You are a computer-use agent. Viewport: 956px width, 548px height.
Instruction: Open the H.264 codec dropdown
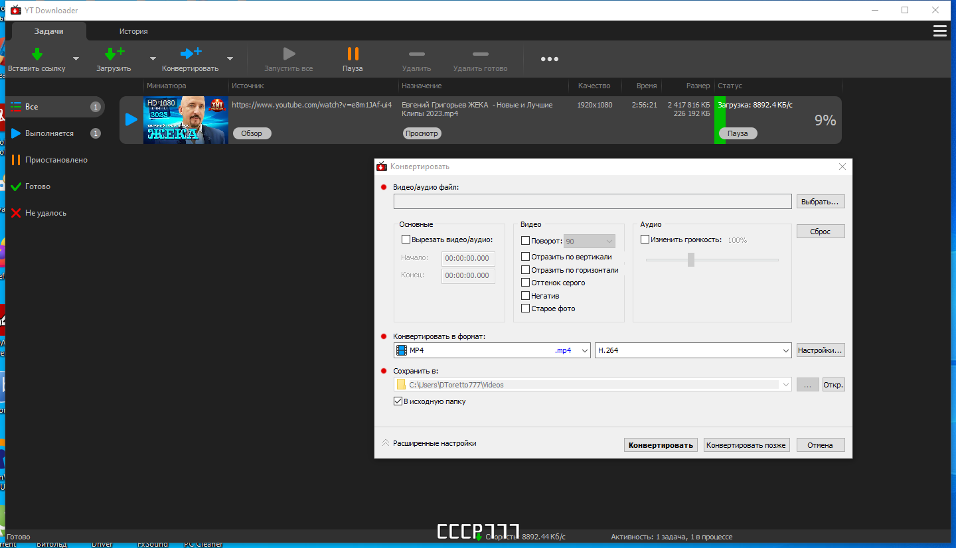(x=693, y=350)
